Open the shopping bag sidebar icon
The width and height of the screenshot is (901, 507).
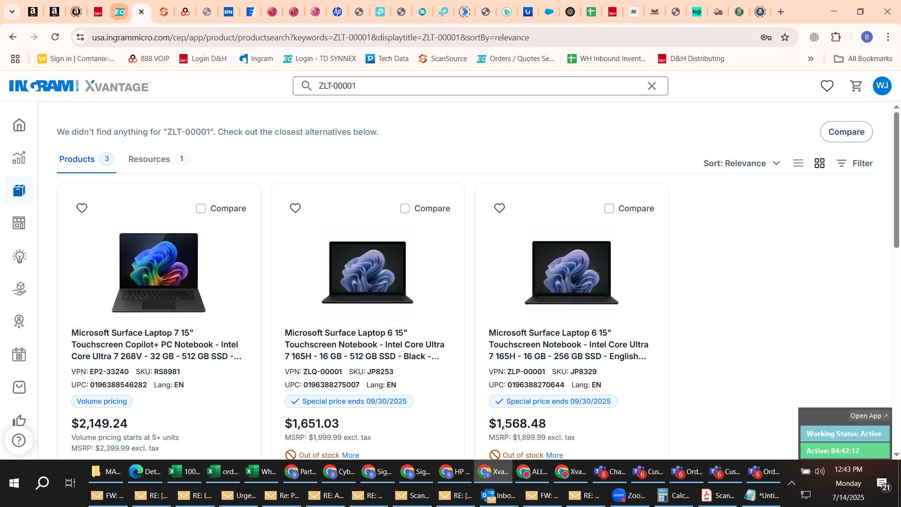[19, 387]
